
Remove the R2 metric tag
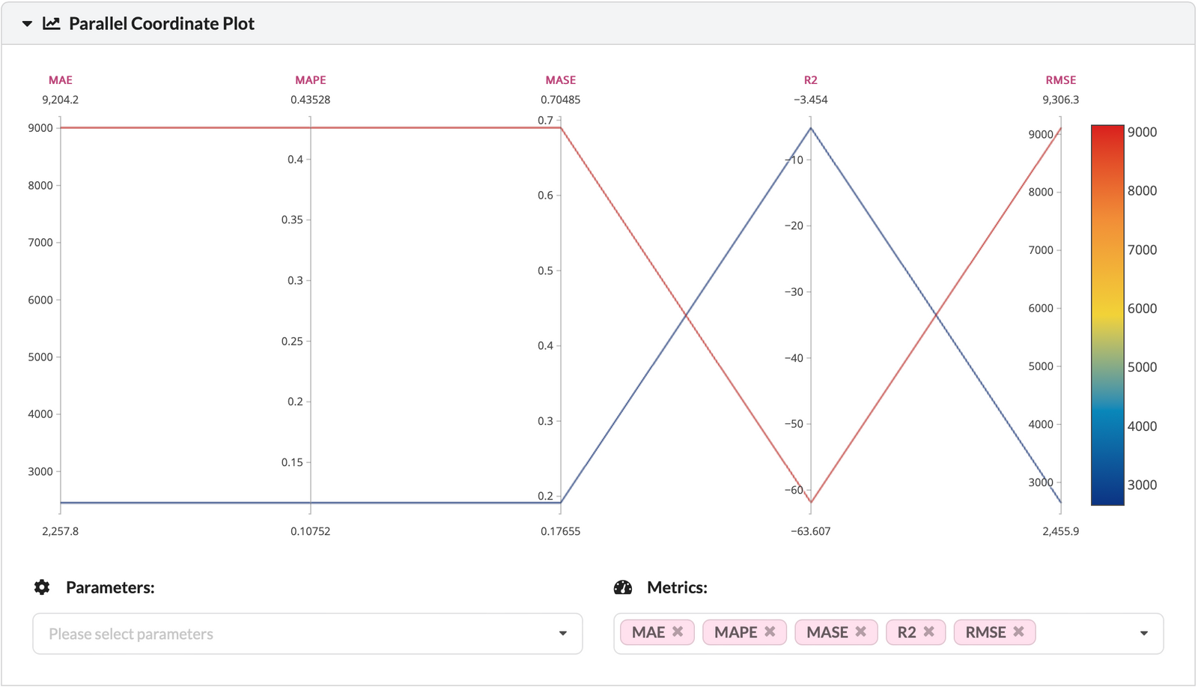(x=929, y=632)
